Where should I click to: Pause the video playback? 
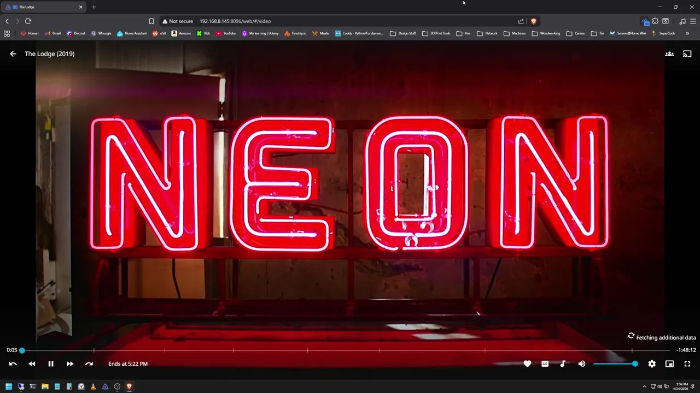tap(51, 364)
